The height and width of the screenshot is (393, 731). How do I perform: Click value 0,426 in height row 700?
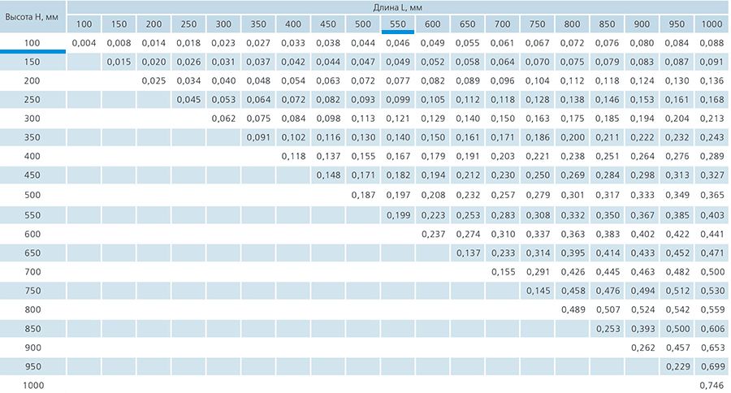point(573,272)
